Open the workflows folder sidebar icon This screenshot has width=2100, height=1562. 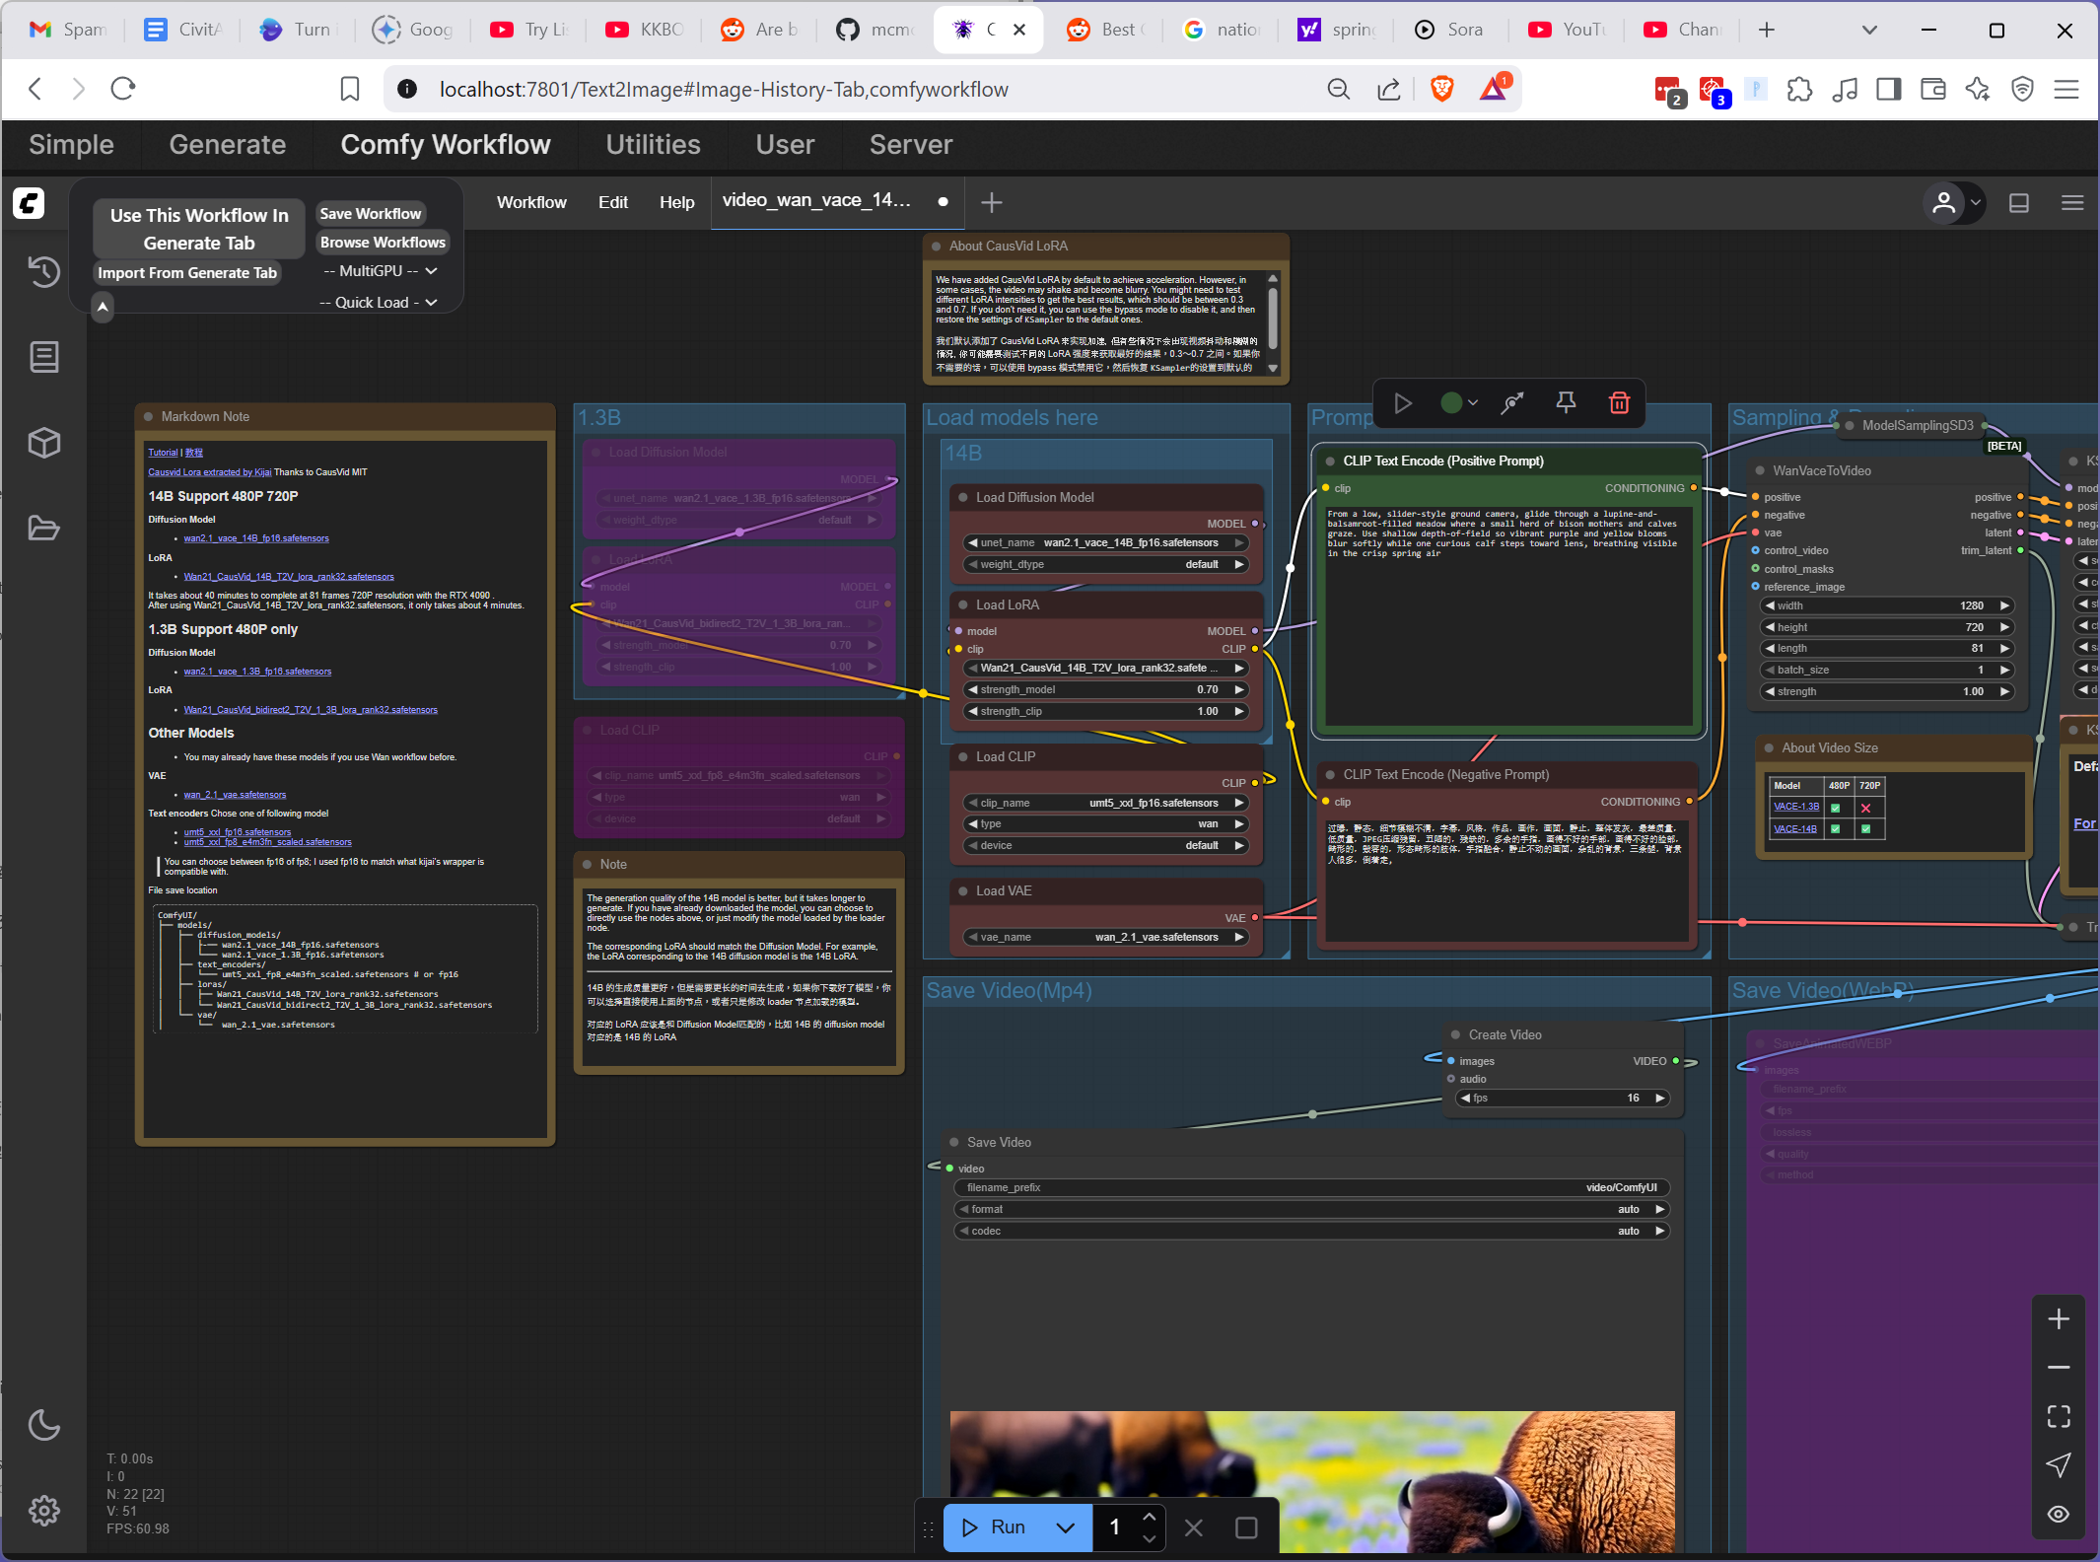coord(43,528)
